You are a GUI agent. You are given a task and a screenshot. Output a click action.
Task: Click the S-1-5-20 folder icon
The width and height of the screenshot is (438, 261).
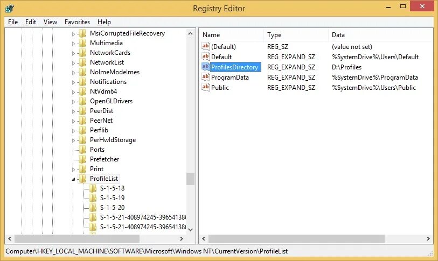[93, 208]
